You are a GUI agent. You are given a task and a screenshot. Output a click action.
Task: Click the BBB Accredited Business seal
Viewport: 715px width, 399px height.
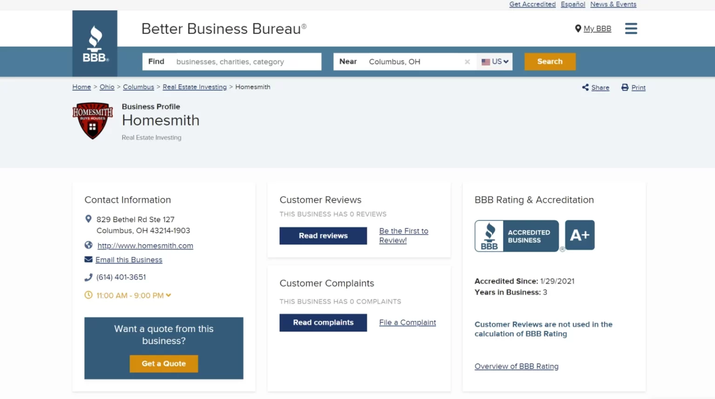coord(517,236)
